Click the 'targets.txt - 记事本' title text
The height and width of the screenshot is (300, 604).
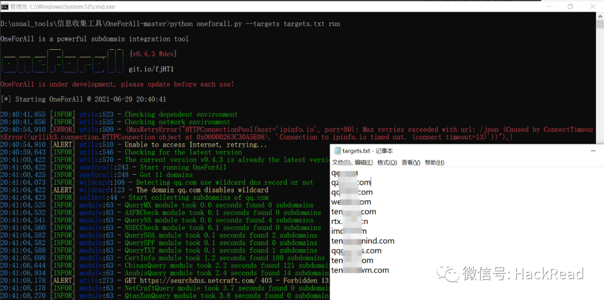pyautogui.click(x=367, y=151)
